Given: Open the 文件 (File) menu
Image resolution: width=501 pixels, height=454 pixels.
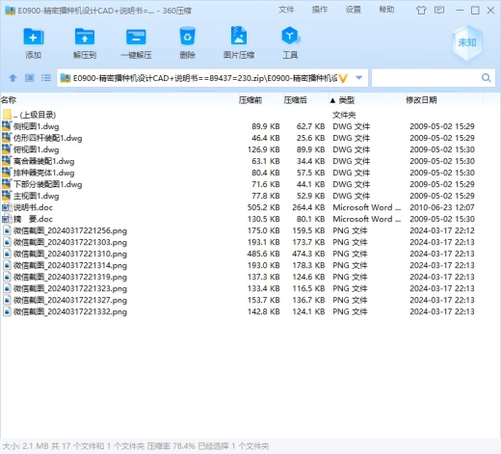Looking at the screenshot, I should 286,10.
